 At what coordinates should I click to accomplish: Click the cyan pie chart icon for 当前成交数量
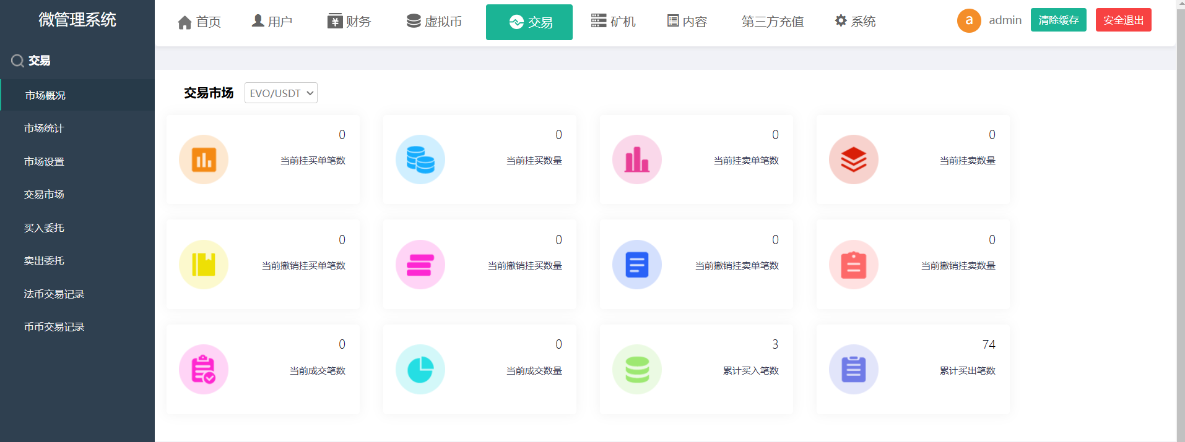[420, 369]
